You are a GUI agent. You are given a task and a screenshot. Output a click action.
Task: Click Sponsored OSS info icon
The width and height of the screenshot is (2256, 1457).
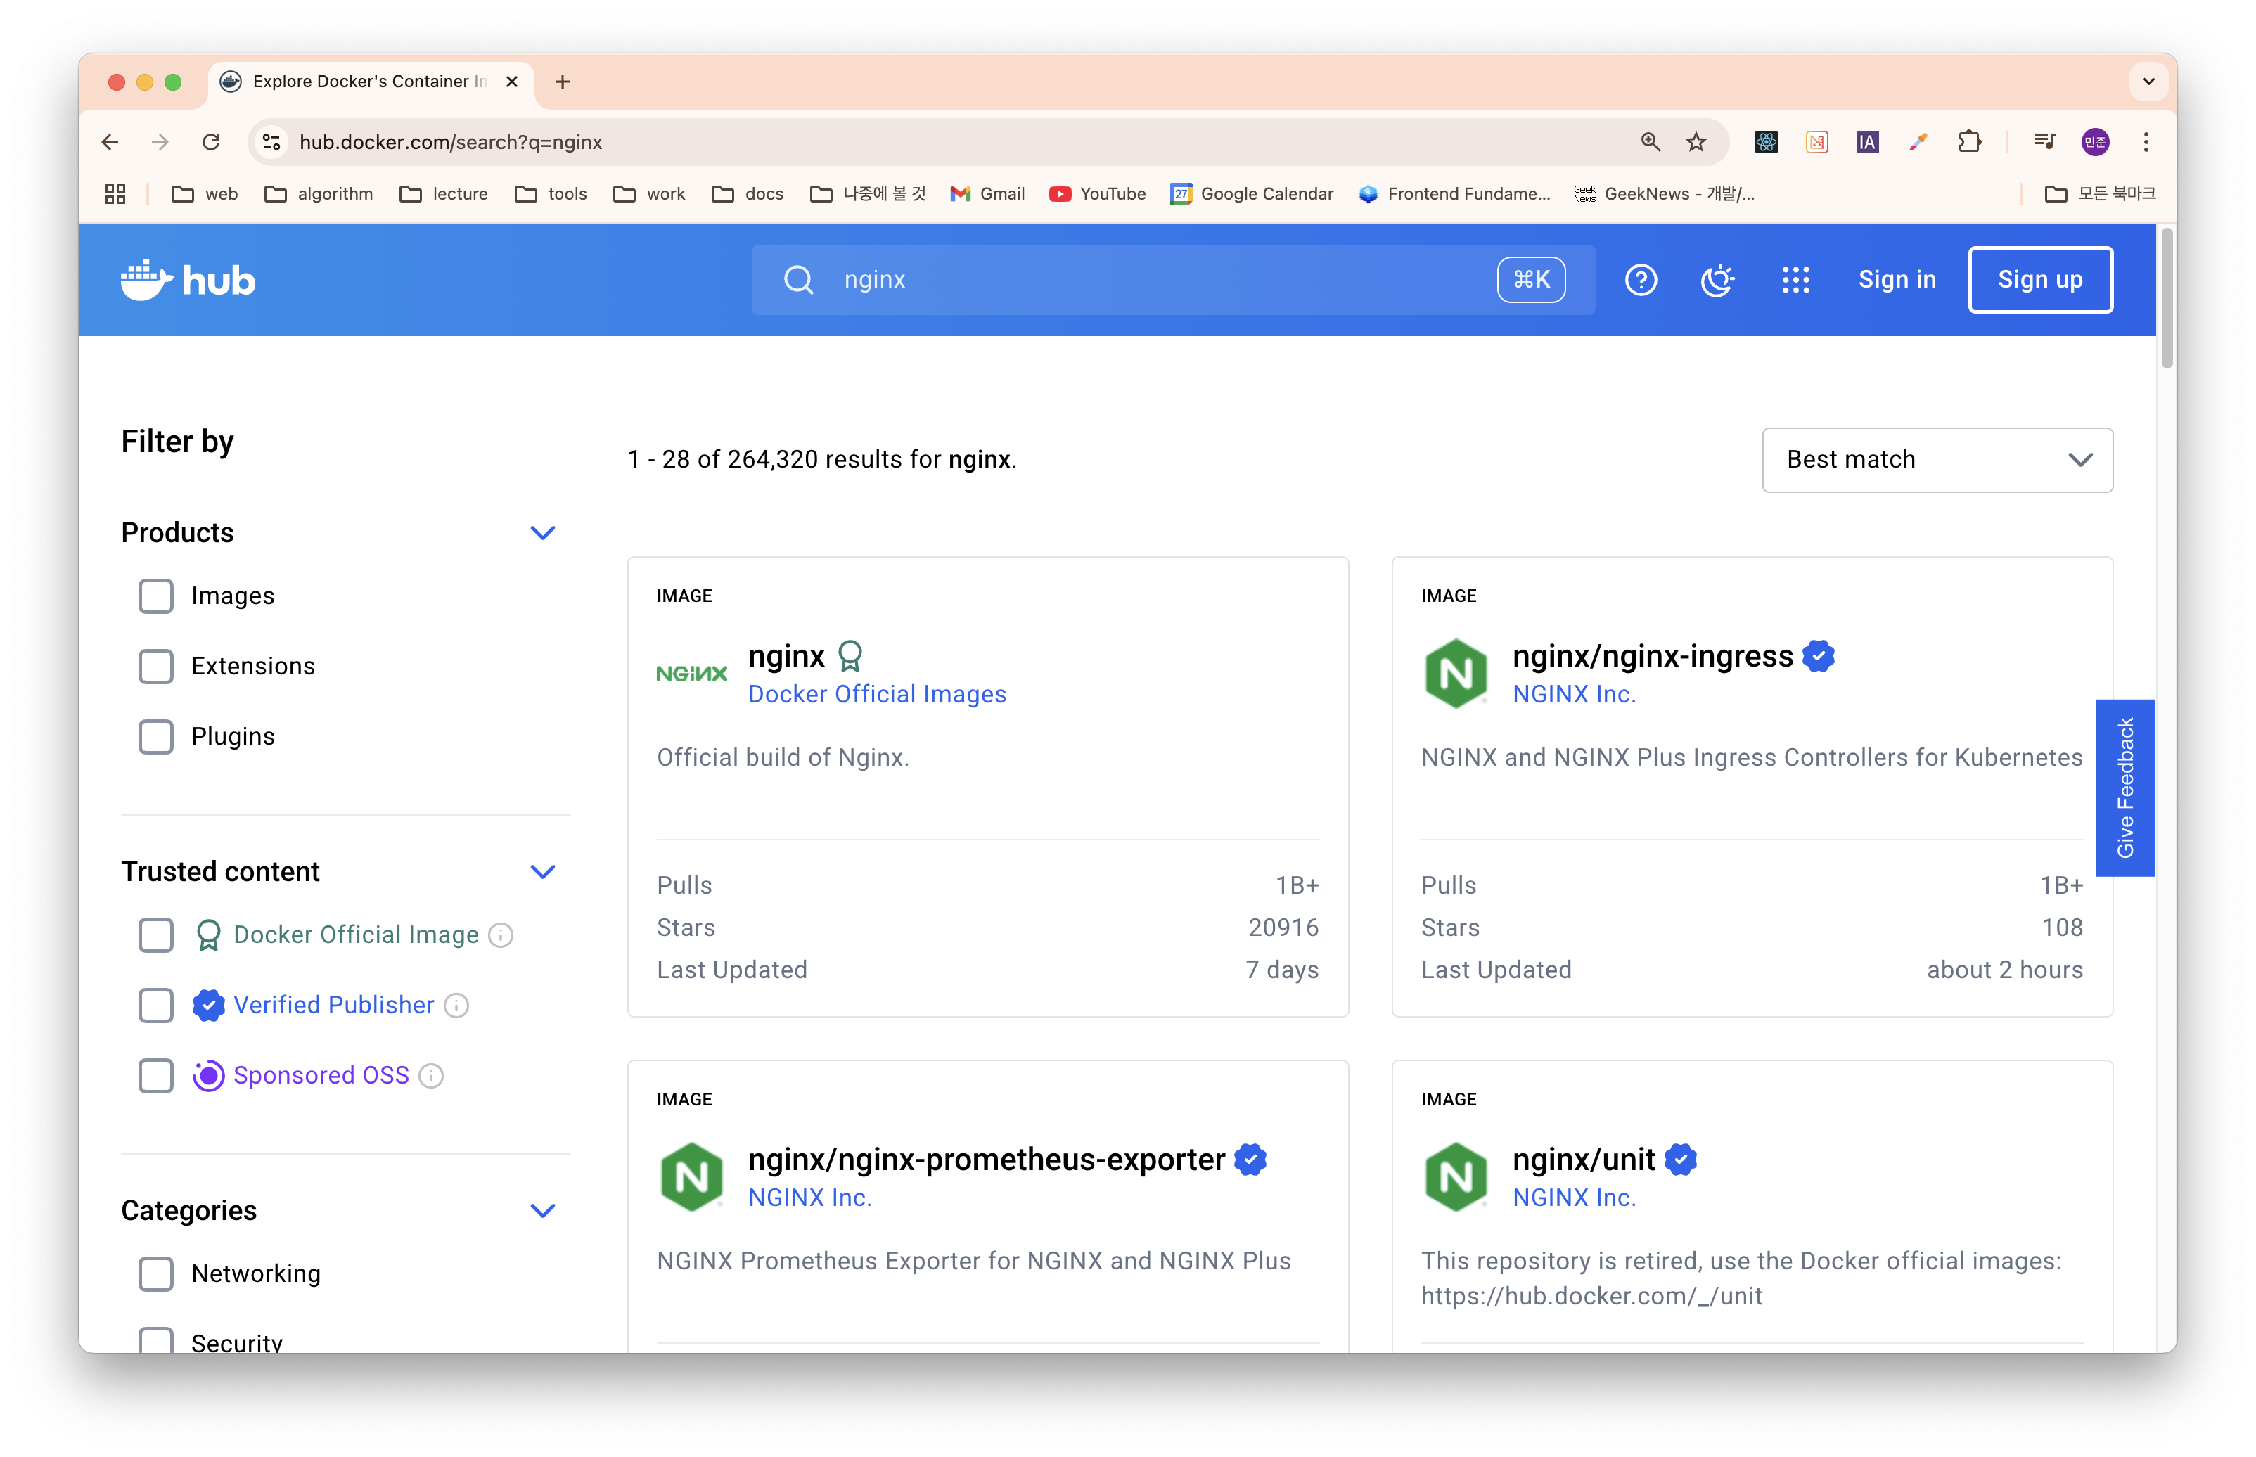(x=430, y=1076)
